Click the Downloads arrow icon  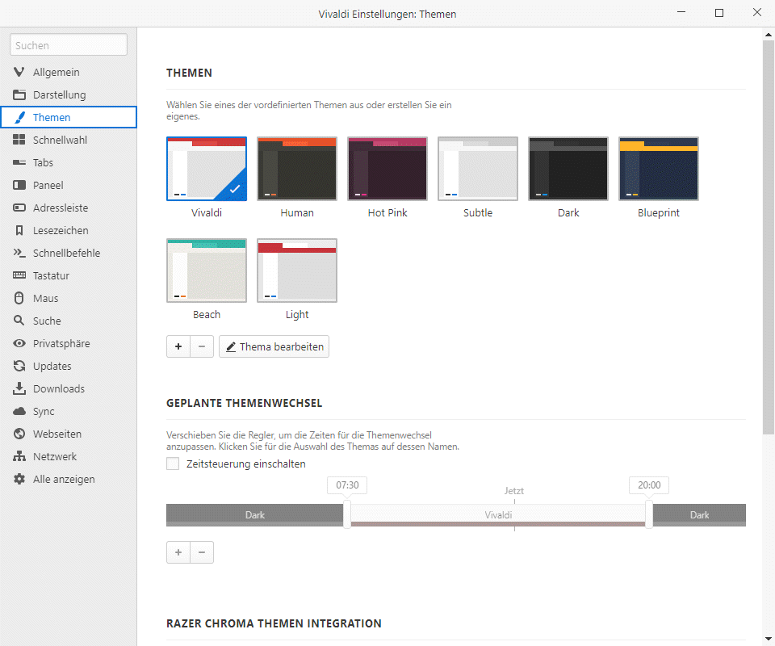pyautogui.click(x=19, y=388)
